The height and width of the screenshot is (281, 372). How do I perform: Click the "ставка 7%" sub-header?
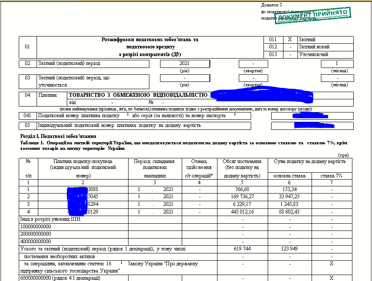pyautogui.click(x=332, y=176)
